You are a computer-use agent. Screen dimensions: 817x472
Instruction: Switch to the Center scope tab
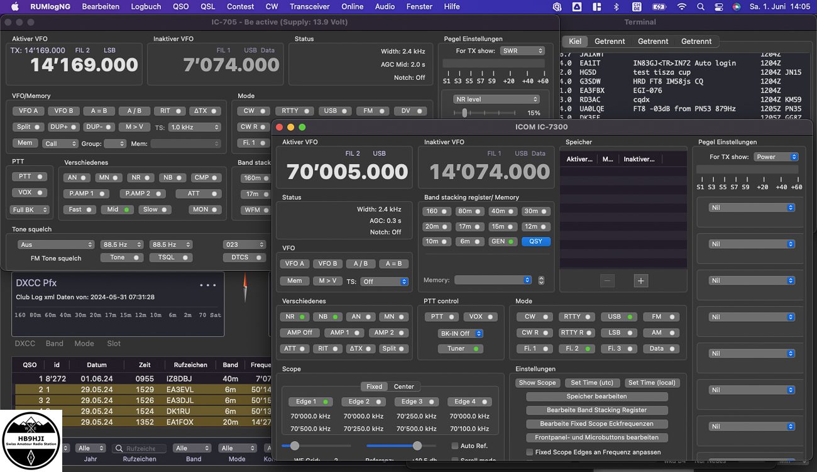click(x=403, y=387)
